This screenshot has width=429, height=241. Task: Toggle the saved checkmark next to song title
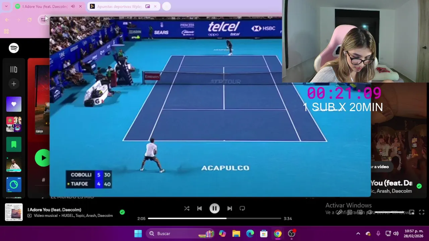pos(122,212)
